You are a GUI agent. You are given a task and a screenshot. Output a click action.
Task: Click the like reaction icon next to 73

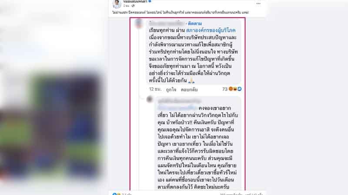pyautogui.click(x=240, y=89)
